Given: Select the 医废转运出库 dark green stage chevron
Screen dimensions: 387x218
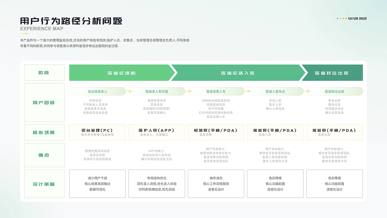Looking at the screenshot, I should pos(332,73).
